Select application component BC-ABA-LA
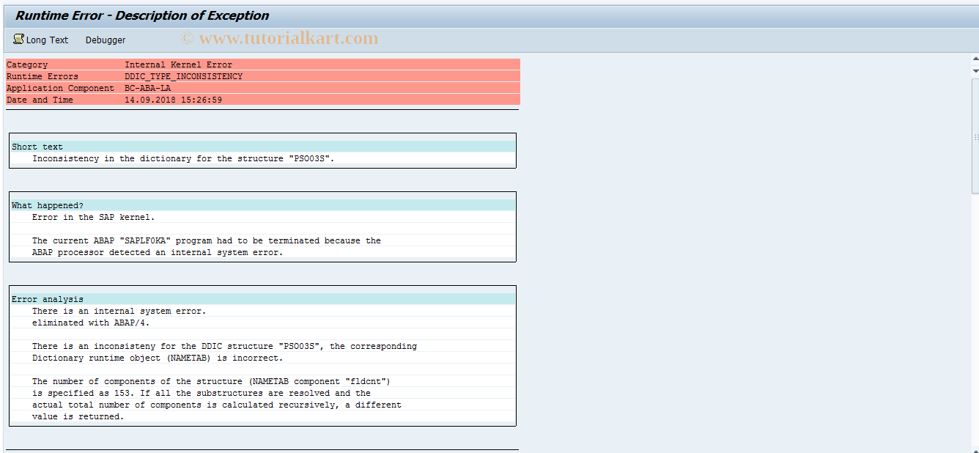The width and height of the screenshot is (979, 453). [147, 88]
